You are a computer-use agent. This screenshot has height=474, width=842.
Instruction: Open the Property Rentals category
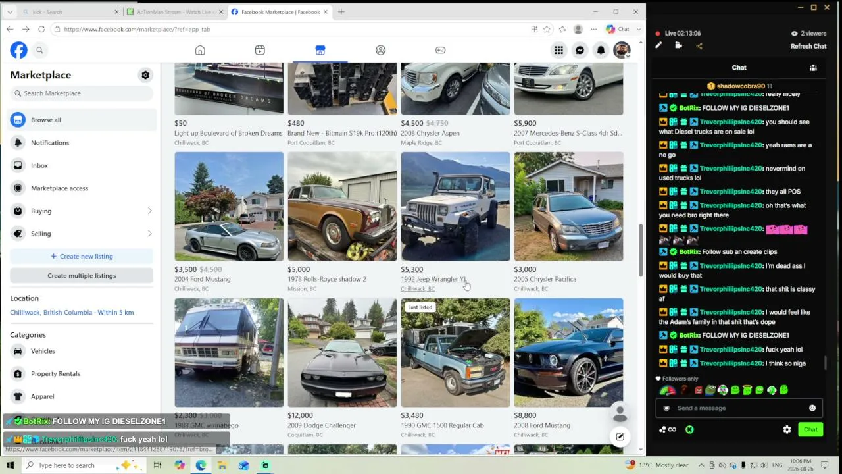point(82,374)
